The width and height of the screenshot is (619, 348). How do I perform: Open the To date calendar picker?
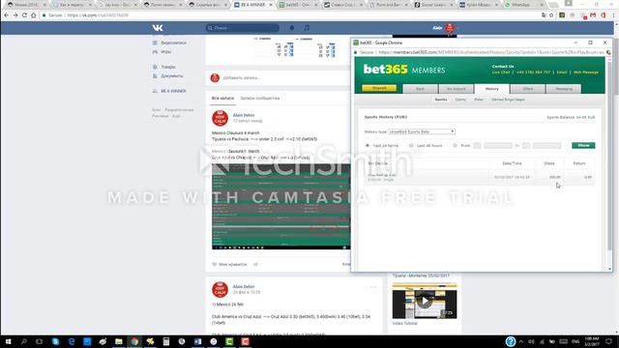pos(526,146)
